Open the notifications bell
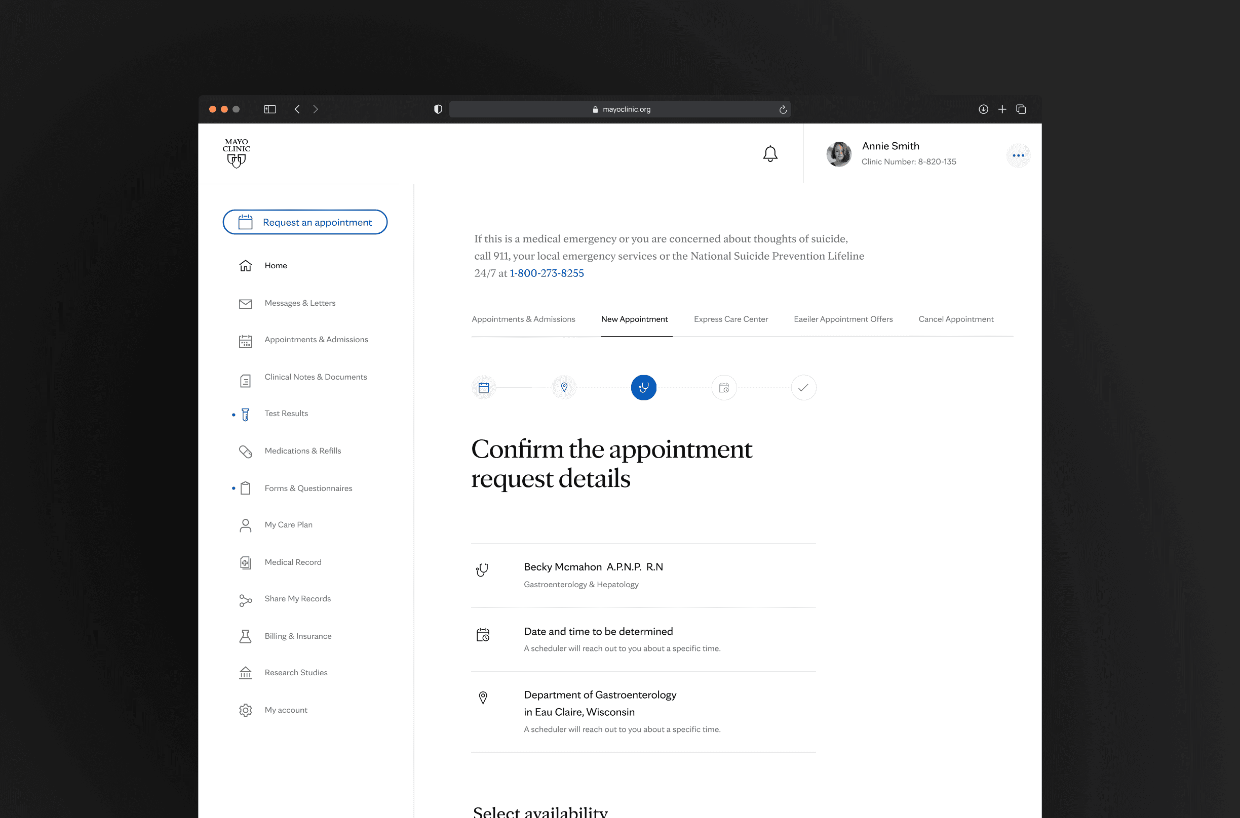Image resolution: width=1240 pixels, height=818 pixels. coord(770,154)
